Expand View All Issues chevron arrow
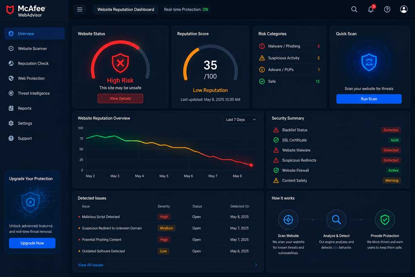 coord(256,265)
